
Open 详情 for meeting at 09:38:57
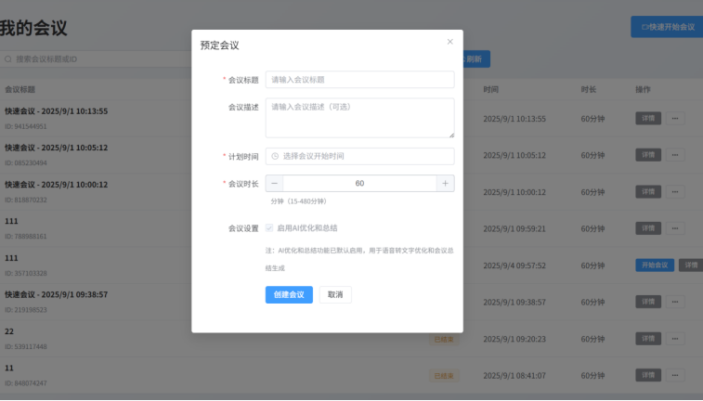648,302
